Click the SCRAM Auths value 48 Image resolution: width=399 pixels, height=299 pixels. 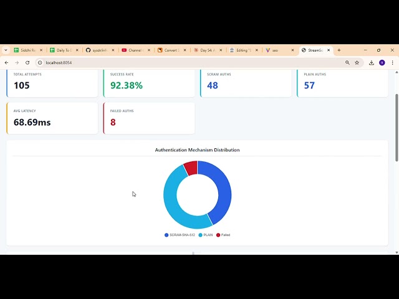coord(213,85)
